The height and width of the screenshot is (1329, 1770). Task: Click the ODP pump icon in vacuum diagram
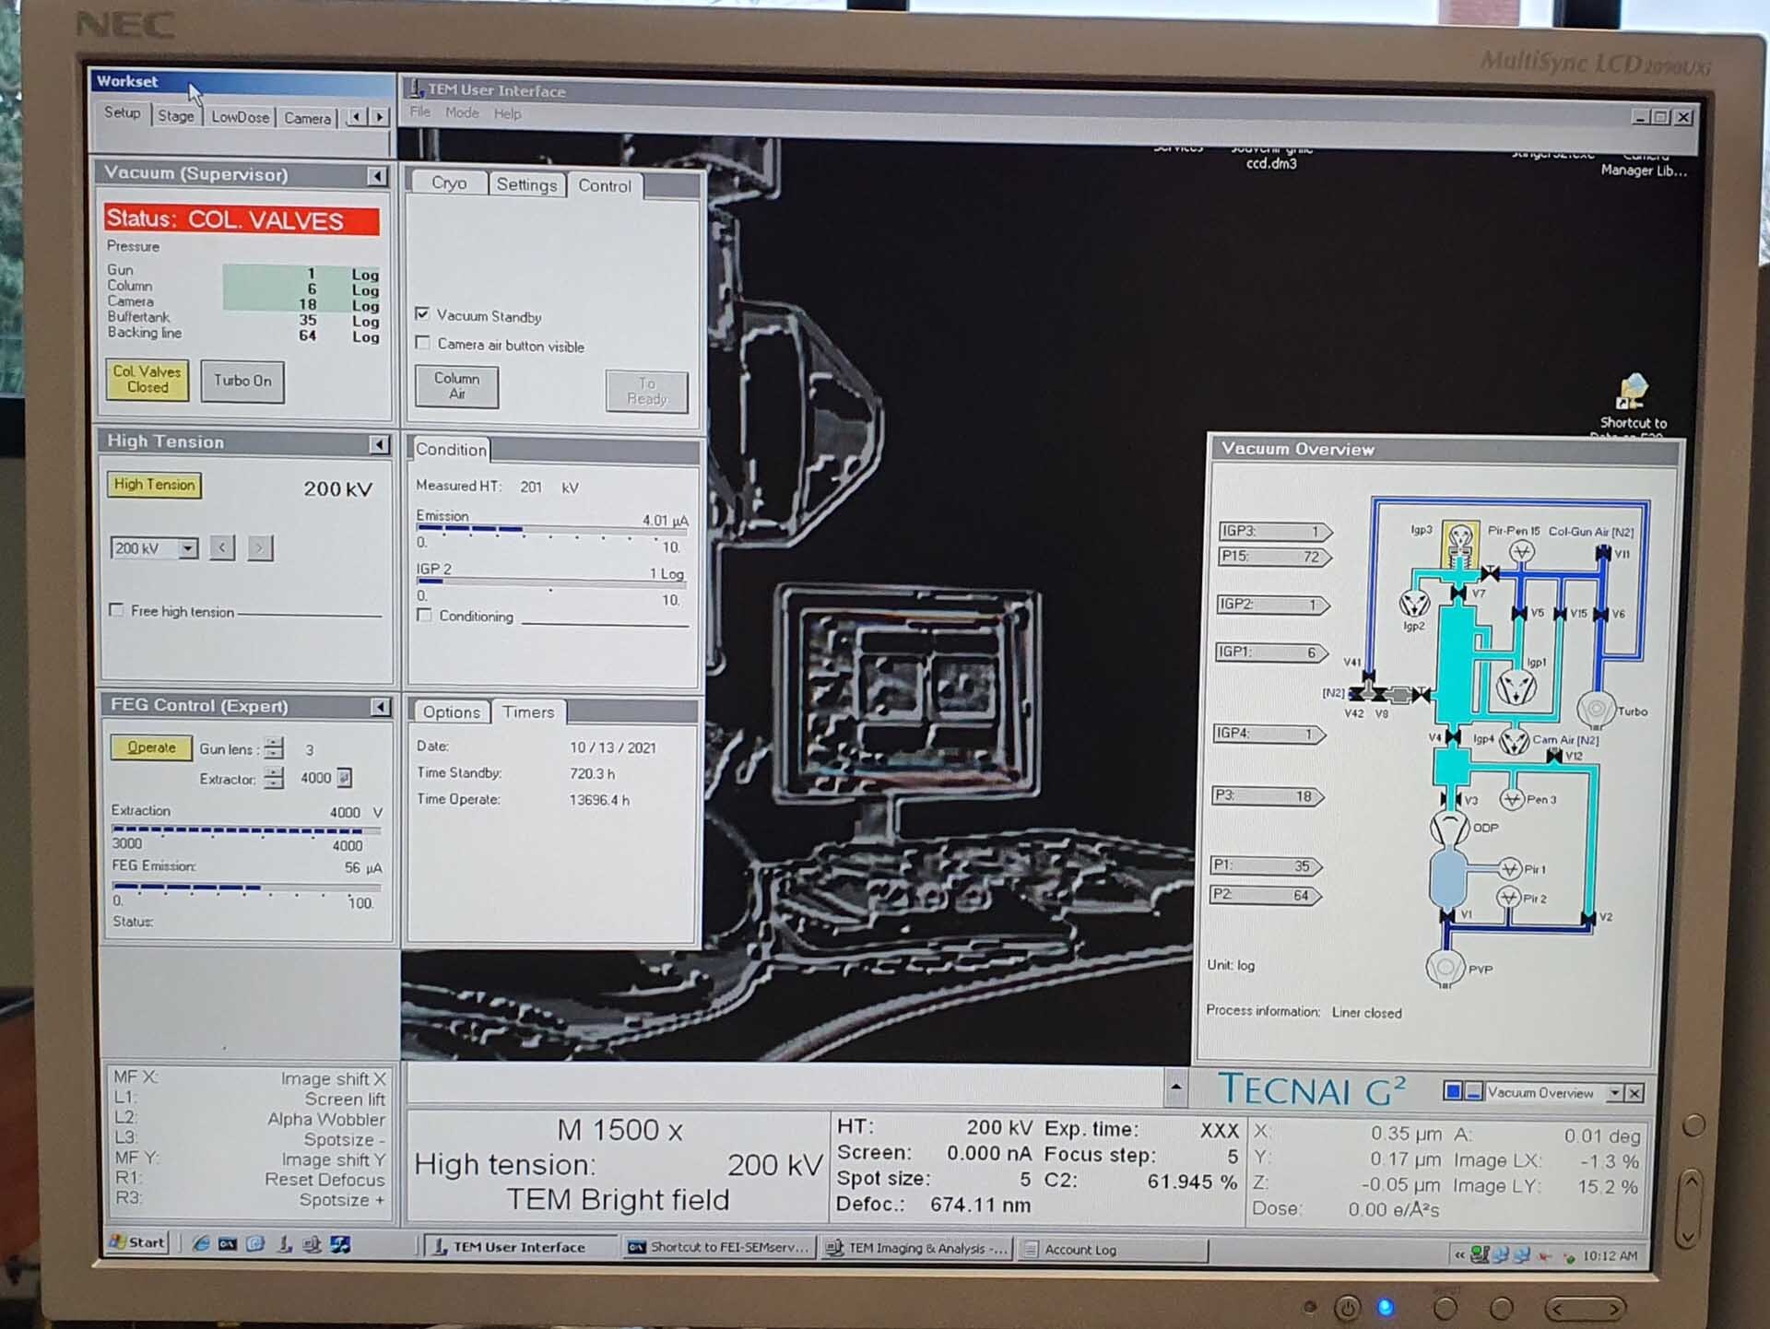click(1449, 827)
